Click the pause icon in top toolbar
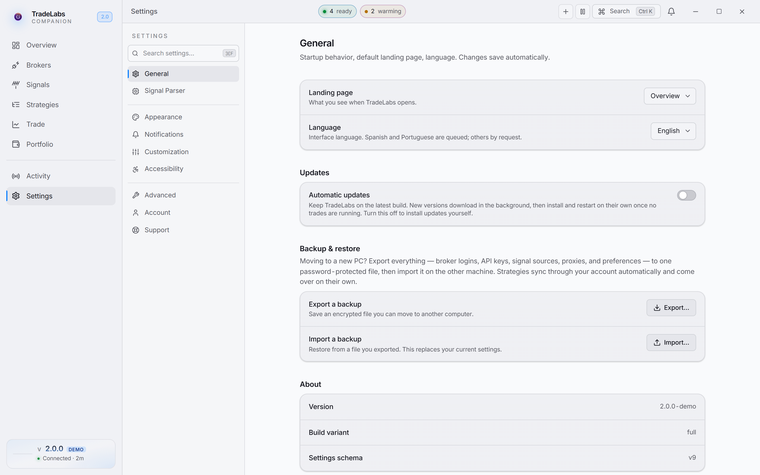 coord(583,12)
